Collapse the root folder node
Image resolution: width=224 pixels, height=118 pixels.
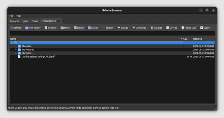pyautogui.click(x=12, y=43)
